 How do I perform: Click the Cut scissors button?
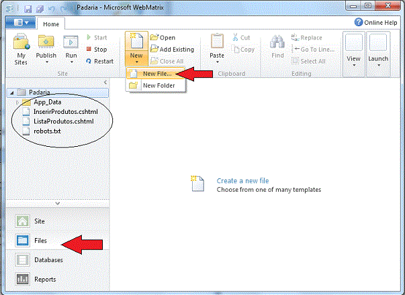pyautogui.click(x=241, y=38)
